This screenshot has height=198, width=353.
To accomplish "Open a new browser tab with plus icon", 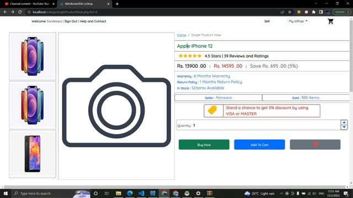I will click(x=117, y=4).
